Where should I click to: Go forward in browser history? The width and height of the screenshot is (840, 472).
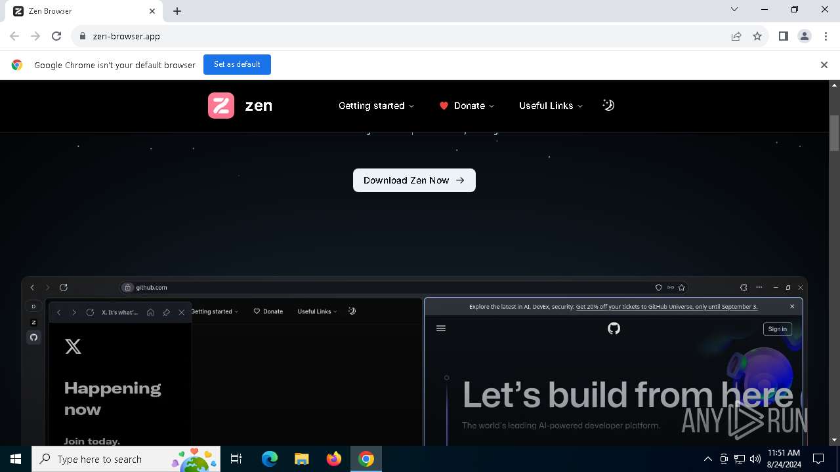pos(35,36)
